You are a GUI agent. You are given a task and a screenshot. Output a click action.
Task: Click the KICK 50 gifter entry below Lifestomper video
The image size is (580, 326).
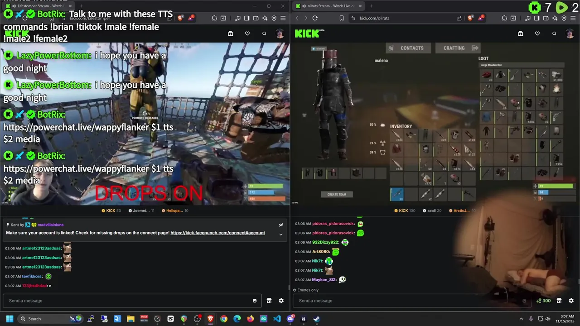pyautogui.click(x=111, y=211)
